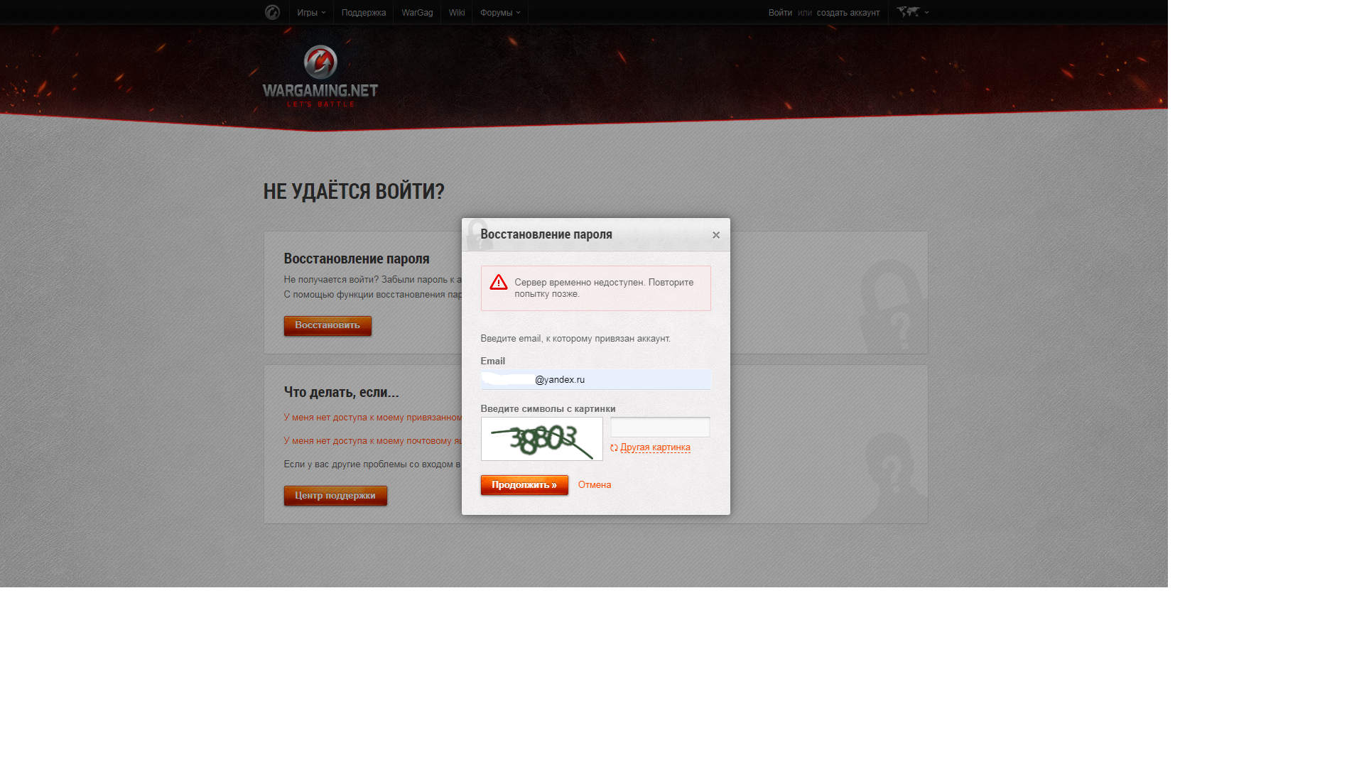The width and height of the screenshot is (1364, 767).
Task: Expand the region selector arrow
Action: (x=927, y=12)
